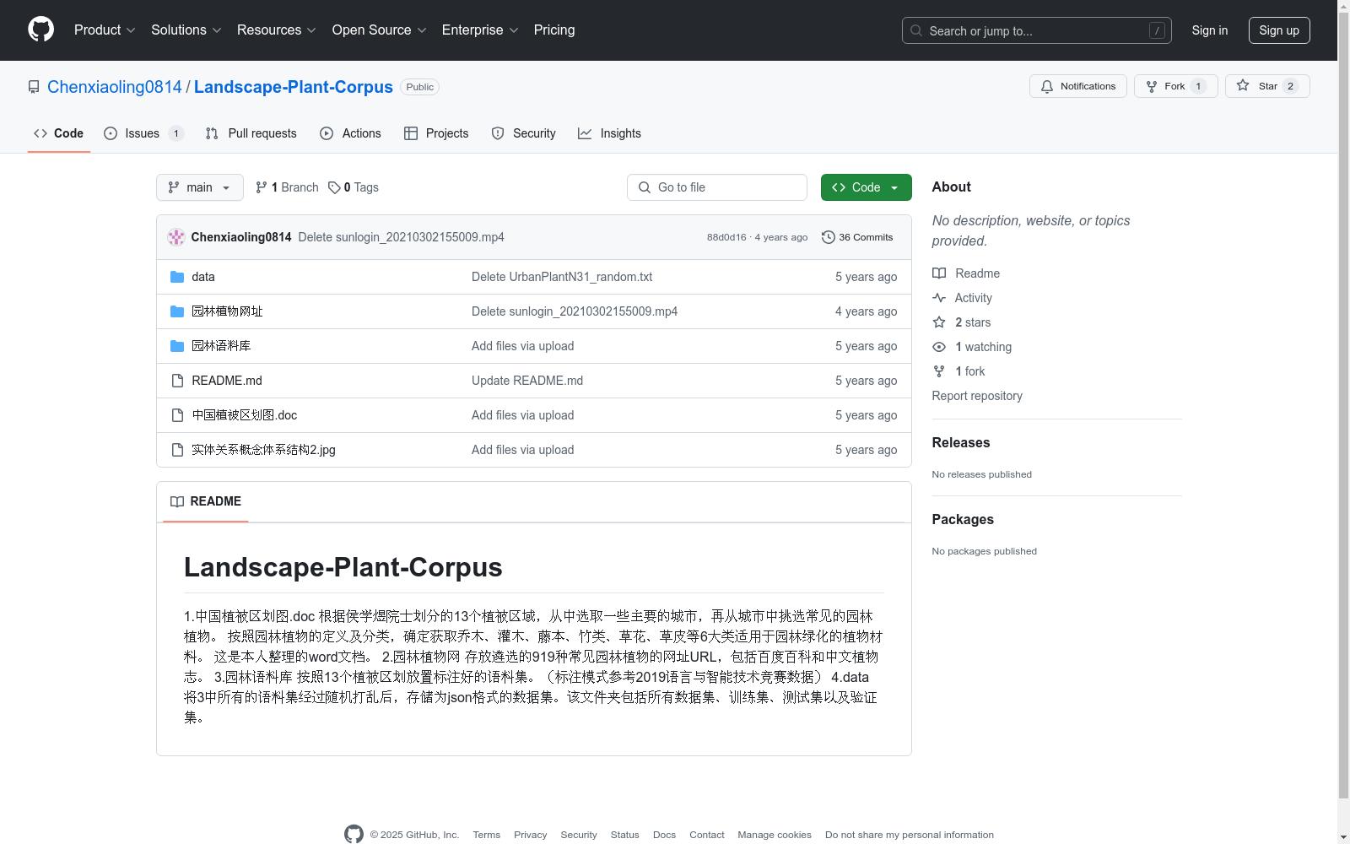Click the search icon in the top search bar
1350x844 pixels.
coord(916,30)
